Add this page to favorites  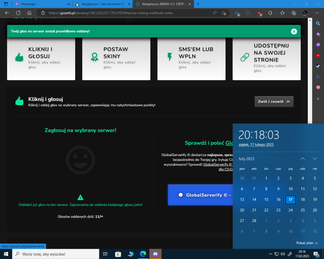(224, 13)
